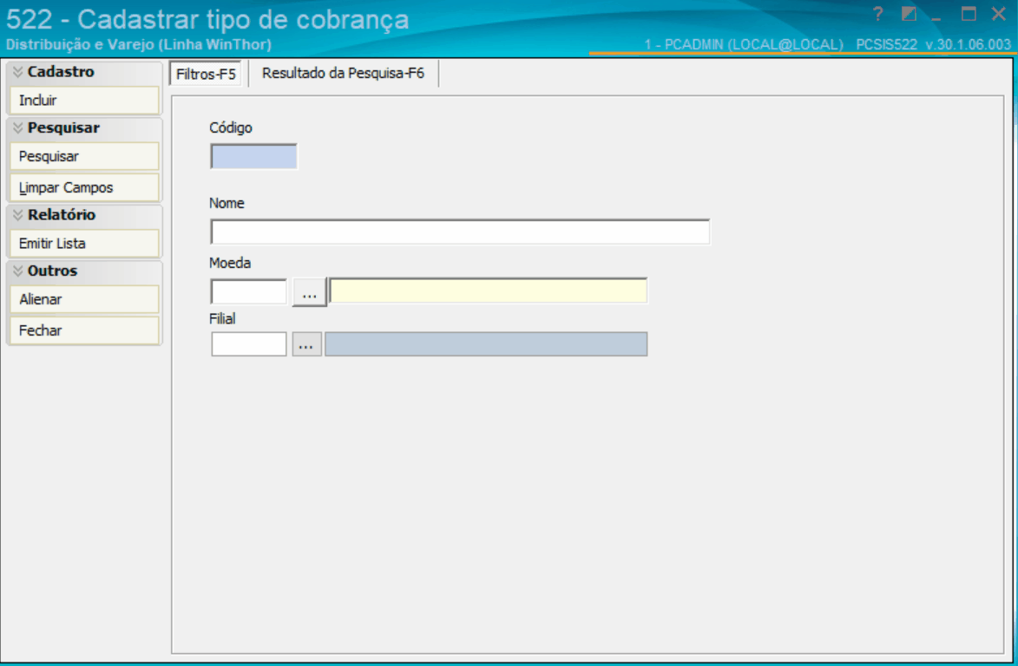
Task: Click the Moeda field label
Action: [x=230, y=263]
